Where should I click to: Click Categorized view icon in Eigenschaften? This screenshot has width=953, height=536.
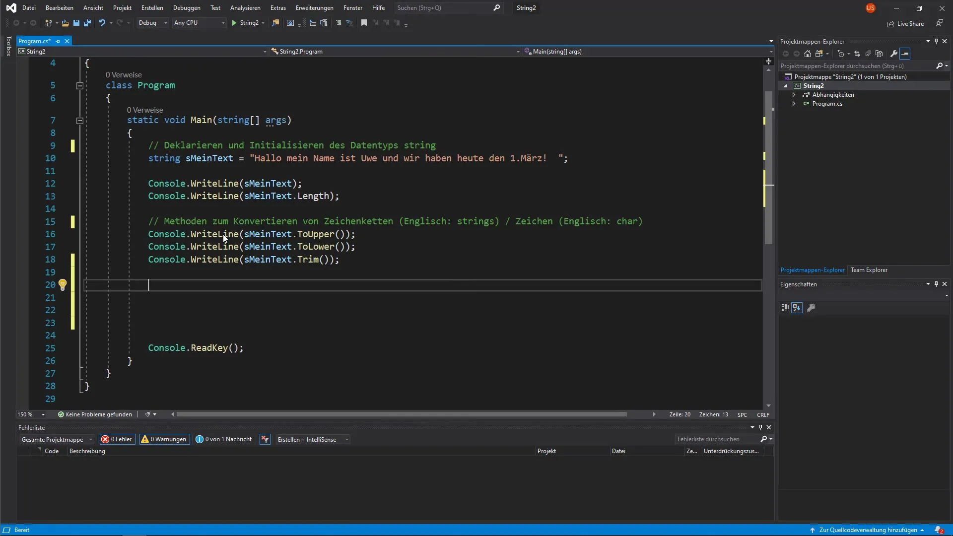pyautogui.click(x=785, y=308)
